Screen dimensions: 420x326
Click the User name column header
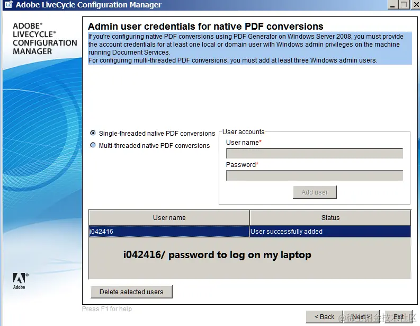pyautogui.click(x=169, y=218)
